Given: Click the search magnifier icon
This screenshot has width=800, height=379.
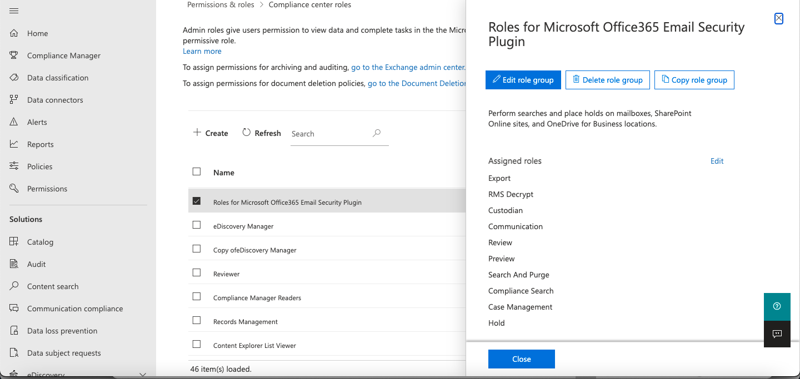Looking at the screenshot, I should 377,133.
